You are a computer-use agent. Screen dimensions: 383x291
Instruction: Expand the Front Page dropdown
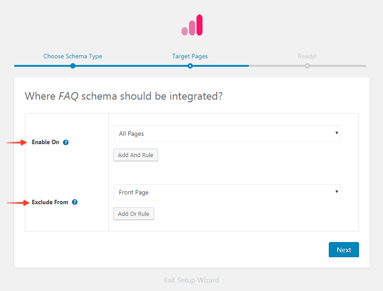[227, 192]
